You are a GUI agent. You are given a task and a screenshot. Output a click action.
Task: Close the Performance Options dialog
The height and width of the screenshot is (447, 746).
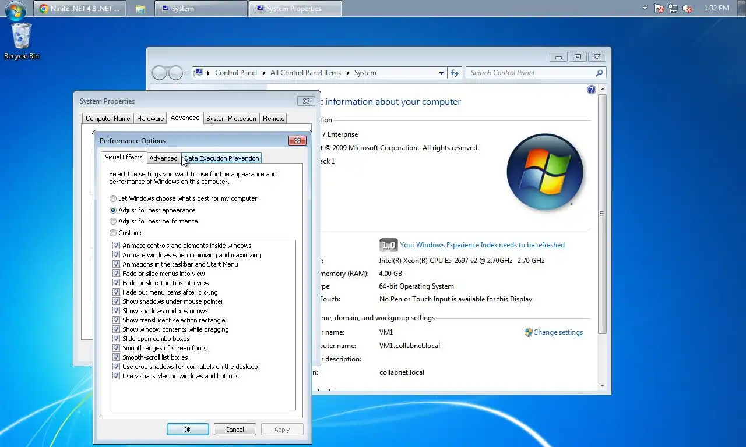[x=297, y=140]
